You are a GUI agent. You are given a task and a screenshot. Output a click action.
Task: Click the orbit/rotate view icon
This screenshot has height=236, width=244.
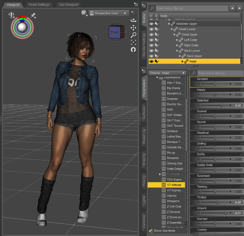(x=133, y=20)
